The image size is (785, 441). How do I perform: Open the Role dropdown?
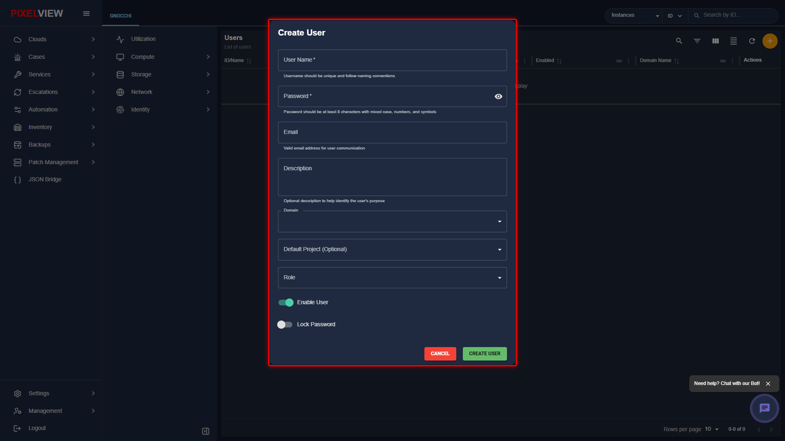392,278
